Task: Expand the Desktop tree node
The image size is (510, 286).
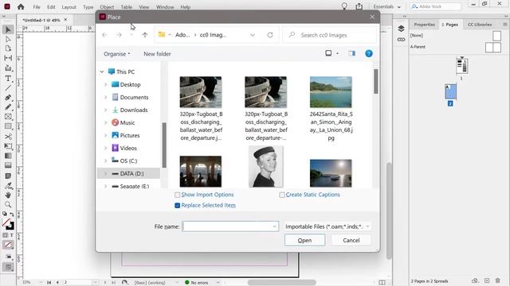Action: click(105, 85)
